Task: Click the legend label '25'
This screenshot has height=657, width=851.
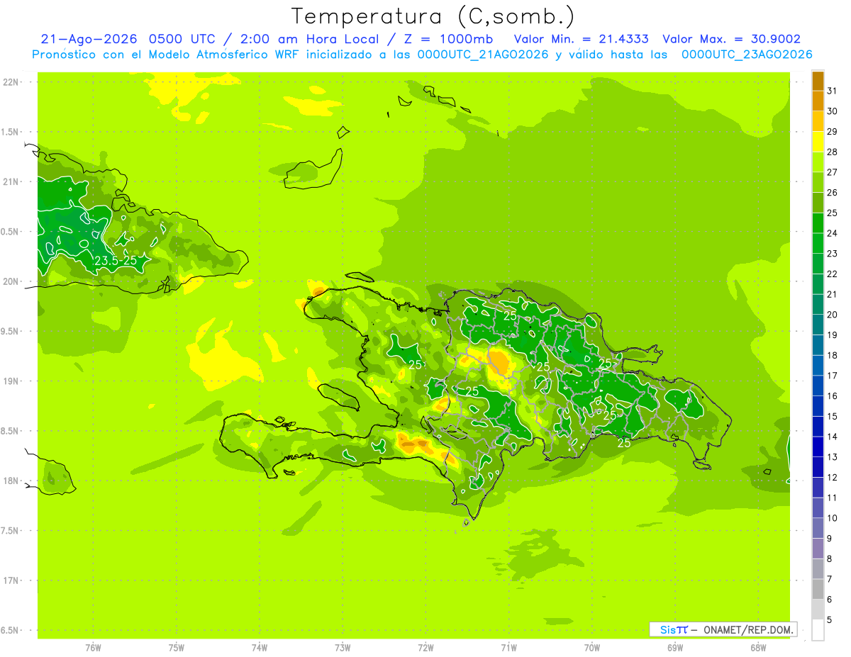Action: (833, 213)
